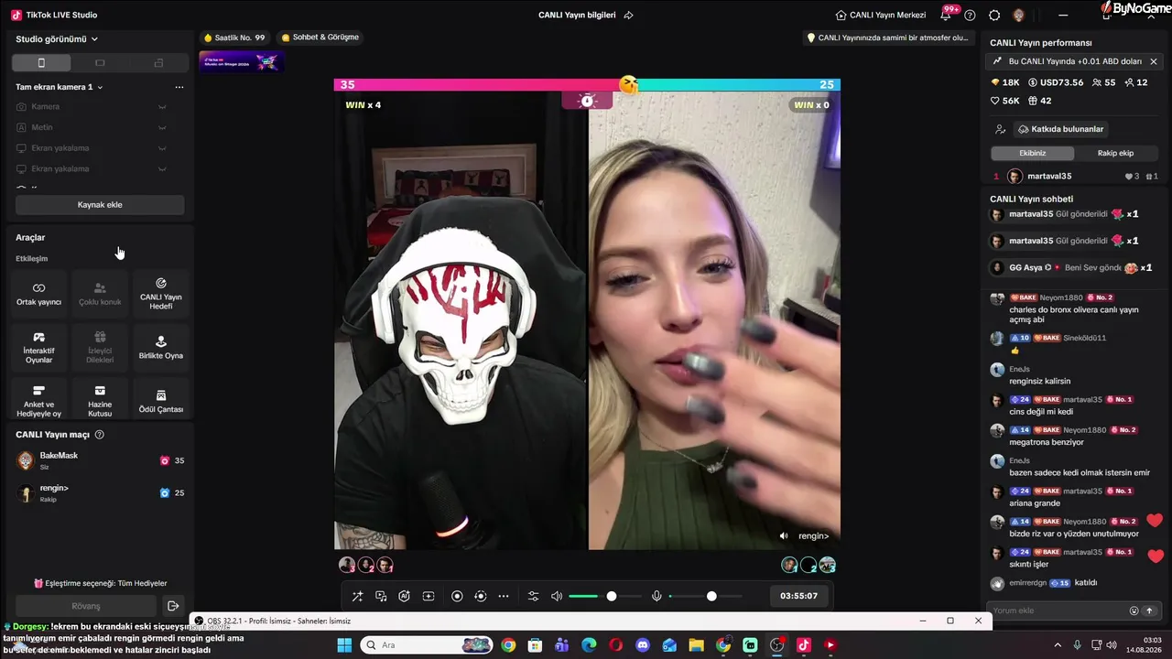Open notifications bell
The image size is (1172, 659).
(x=946, y=15)
